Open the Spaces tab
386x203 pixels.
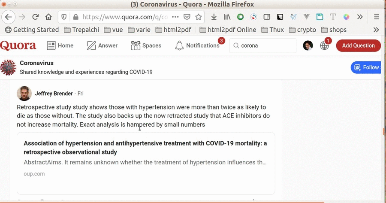click(146, 45)
